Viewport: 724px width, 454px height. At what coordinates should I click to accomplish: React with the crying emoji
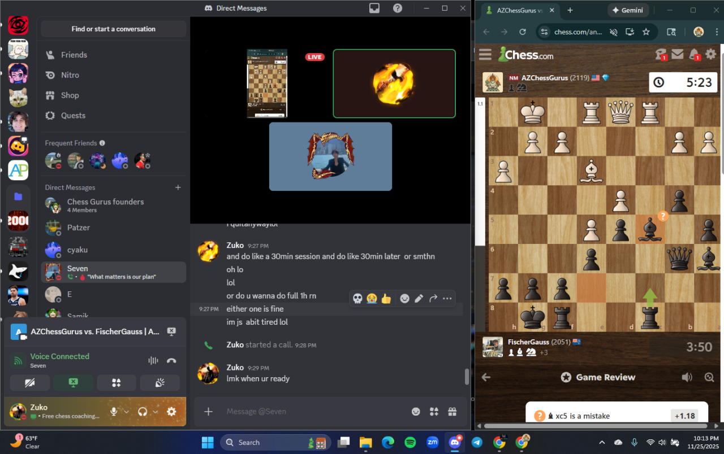click(372, 299)
